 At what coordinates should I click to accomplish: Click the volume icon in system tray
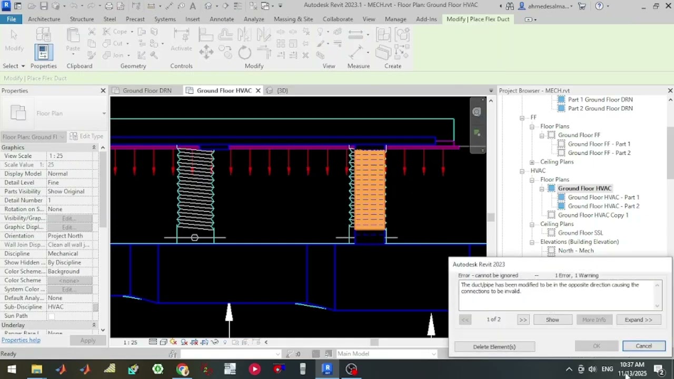[x=592, y=370]
